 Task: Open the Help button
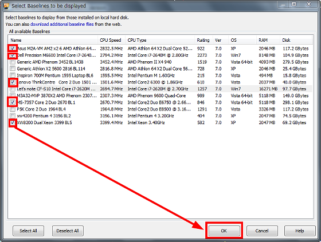coord(300,231)
